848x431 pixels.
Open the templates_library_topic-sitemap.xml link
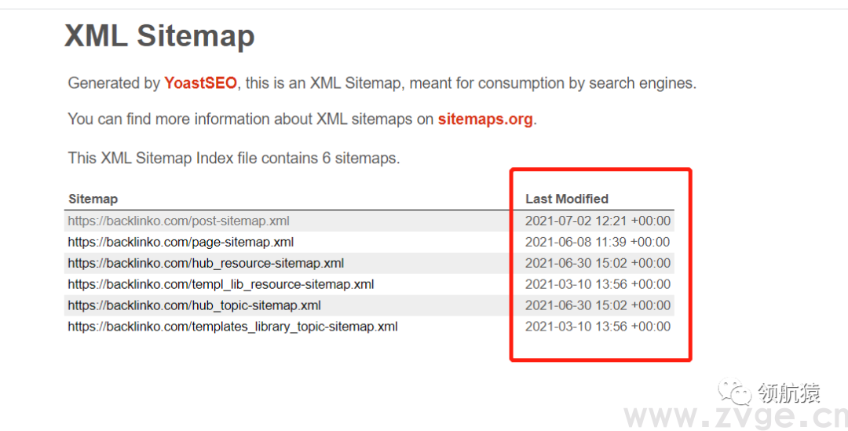232,327
